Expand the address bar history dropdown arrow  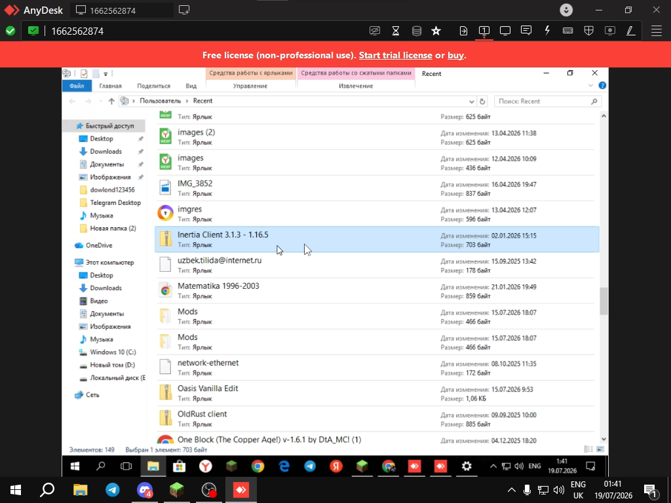click(471, 102)
